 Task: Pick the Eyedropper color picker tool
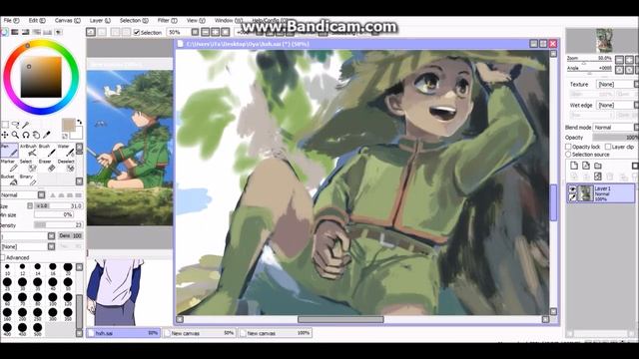[47, 135]
